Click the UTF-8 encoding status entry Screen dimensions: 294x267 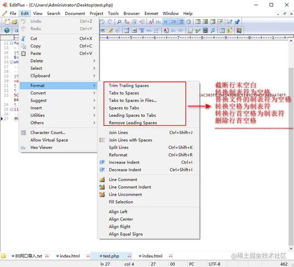pyautogui.click(x=214, y=264)
